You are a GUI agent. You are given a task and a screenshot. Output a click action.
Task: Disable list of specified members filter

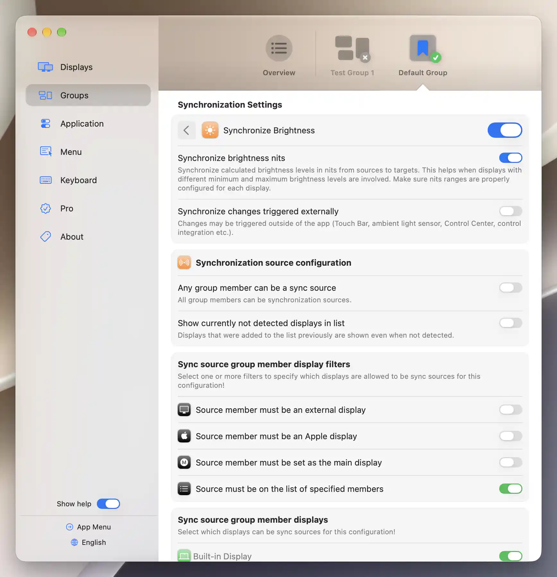510,489
